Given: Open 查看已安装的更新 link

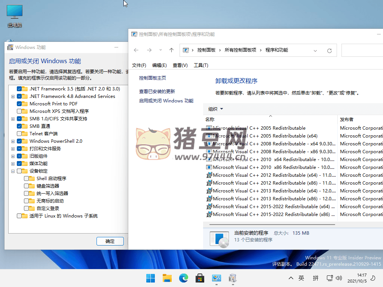Looking at the screenshot, I should pyautogui.click(x=157, y=92).
